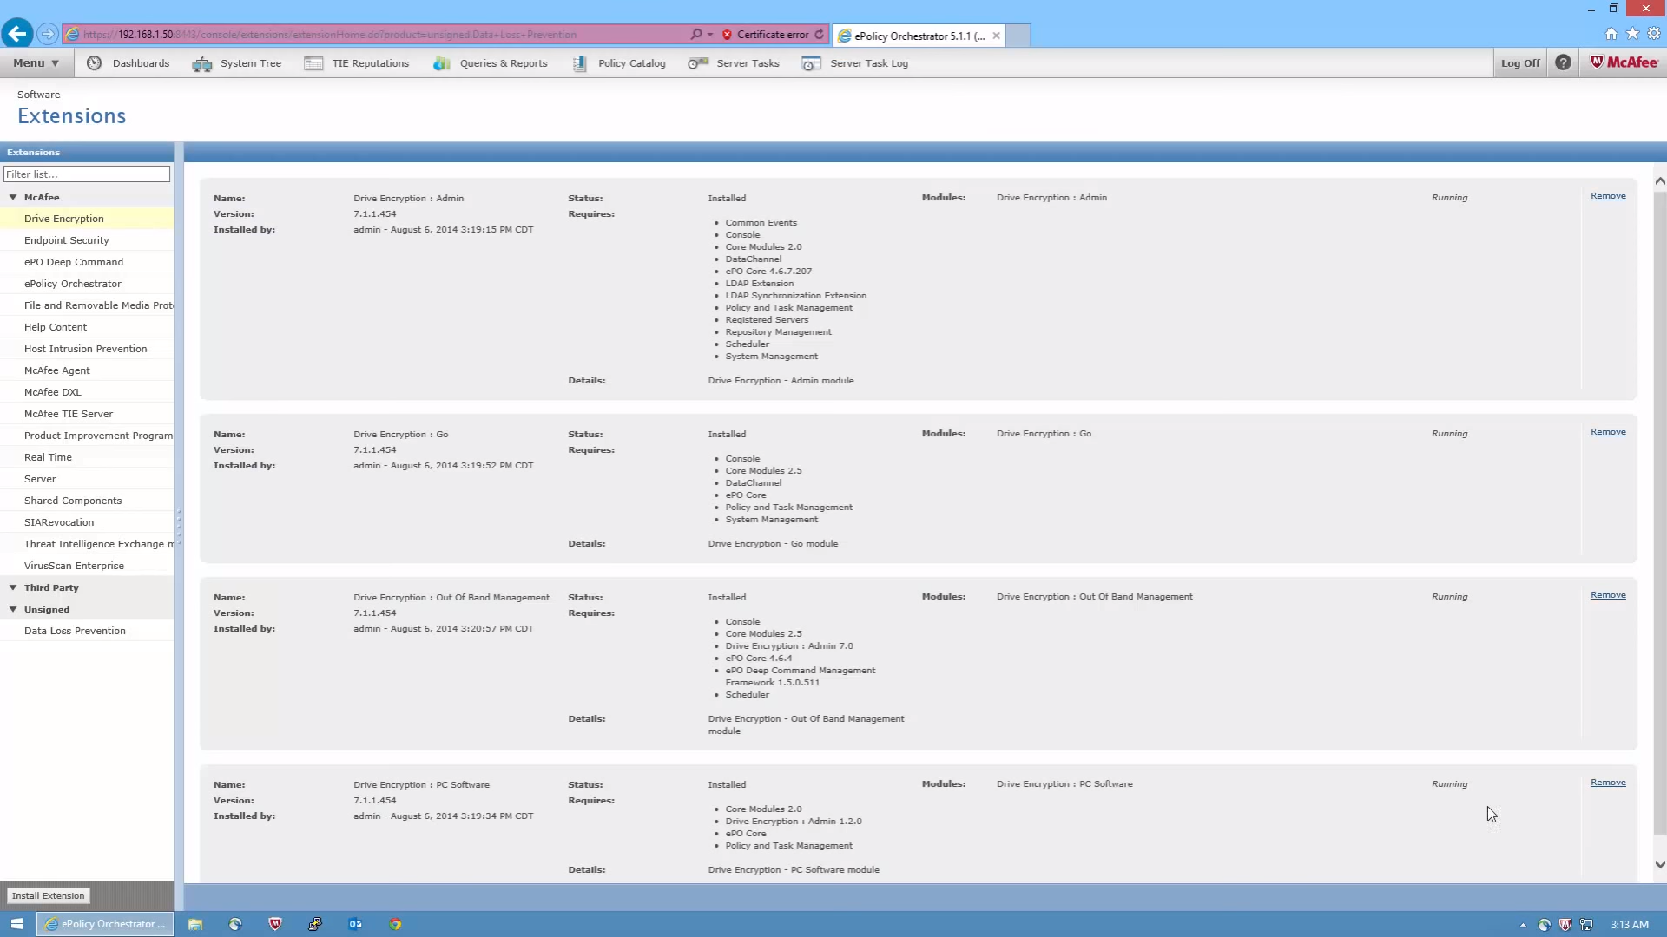Remove Drive Encryption Go extension
The height and width of the screenshot is (937, 1667).
click(x=1608, y=432)
